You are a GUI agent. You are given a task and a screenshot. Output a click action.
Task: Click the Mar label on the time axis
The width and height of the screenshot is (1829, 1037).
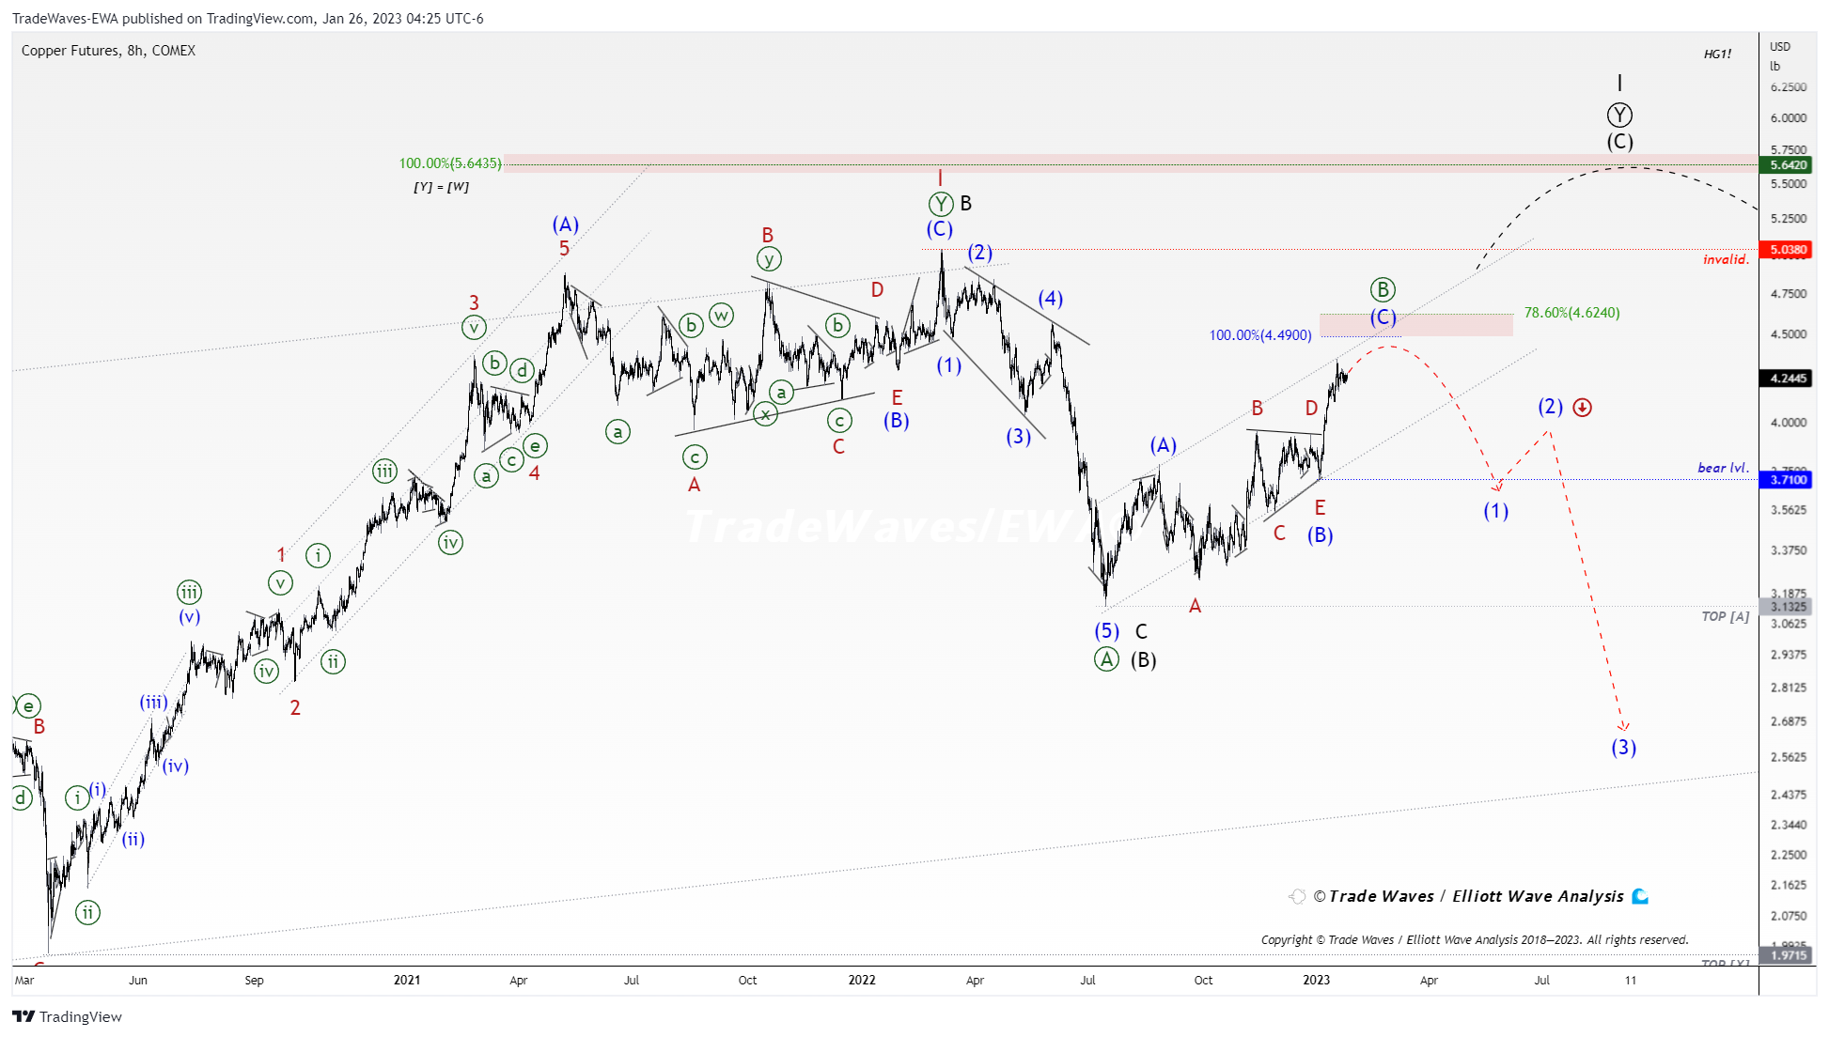24,981
